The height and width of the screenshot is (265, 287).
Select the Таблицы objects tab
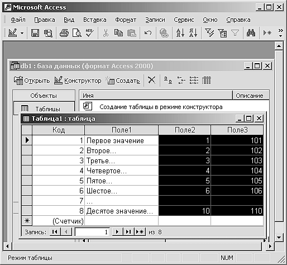(x=44, y=108)
